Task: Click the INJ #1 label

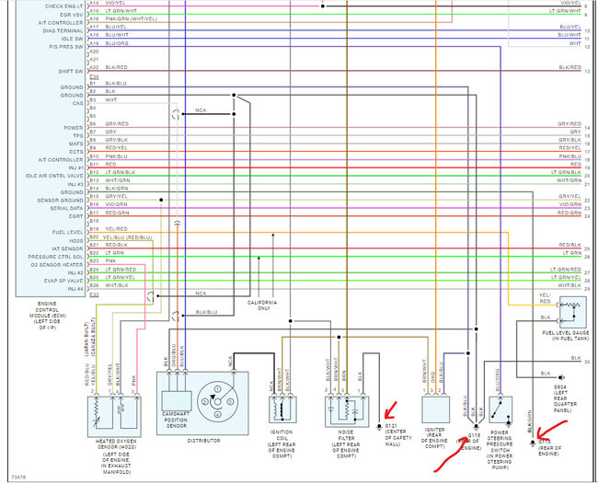Action: 75,167
